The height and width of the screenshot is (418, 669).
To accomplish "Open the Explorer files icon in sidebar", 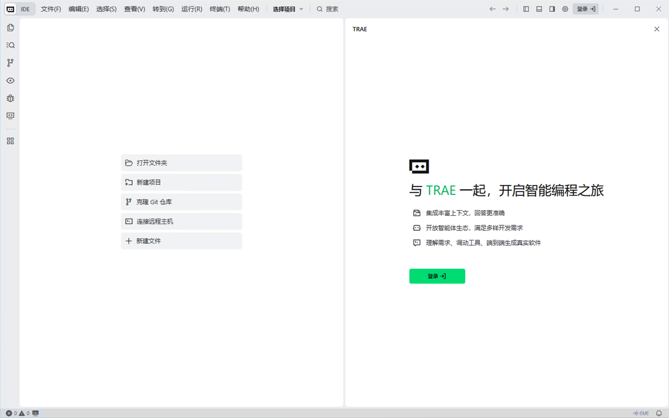I will point(10,28).
